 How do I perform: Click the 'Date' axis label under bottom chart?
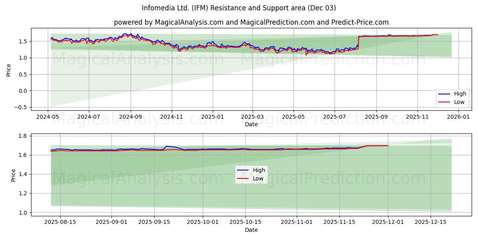251,230
